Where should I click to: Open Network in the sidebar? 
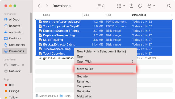tap(14, 71)
